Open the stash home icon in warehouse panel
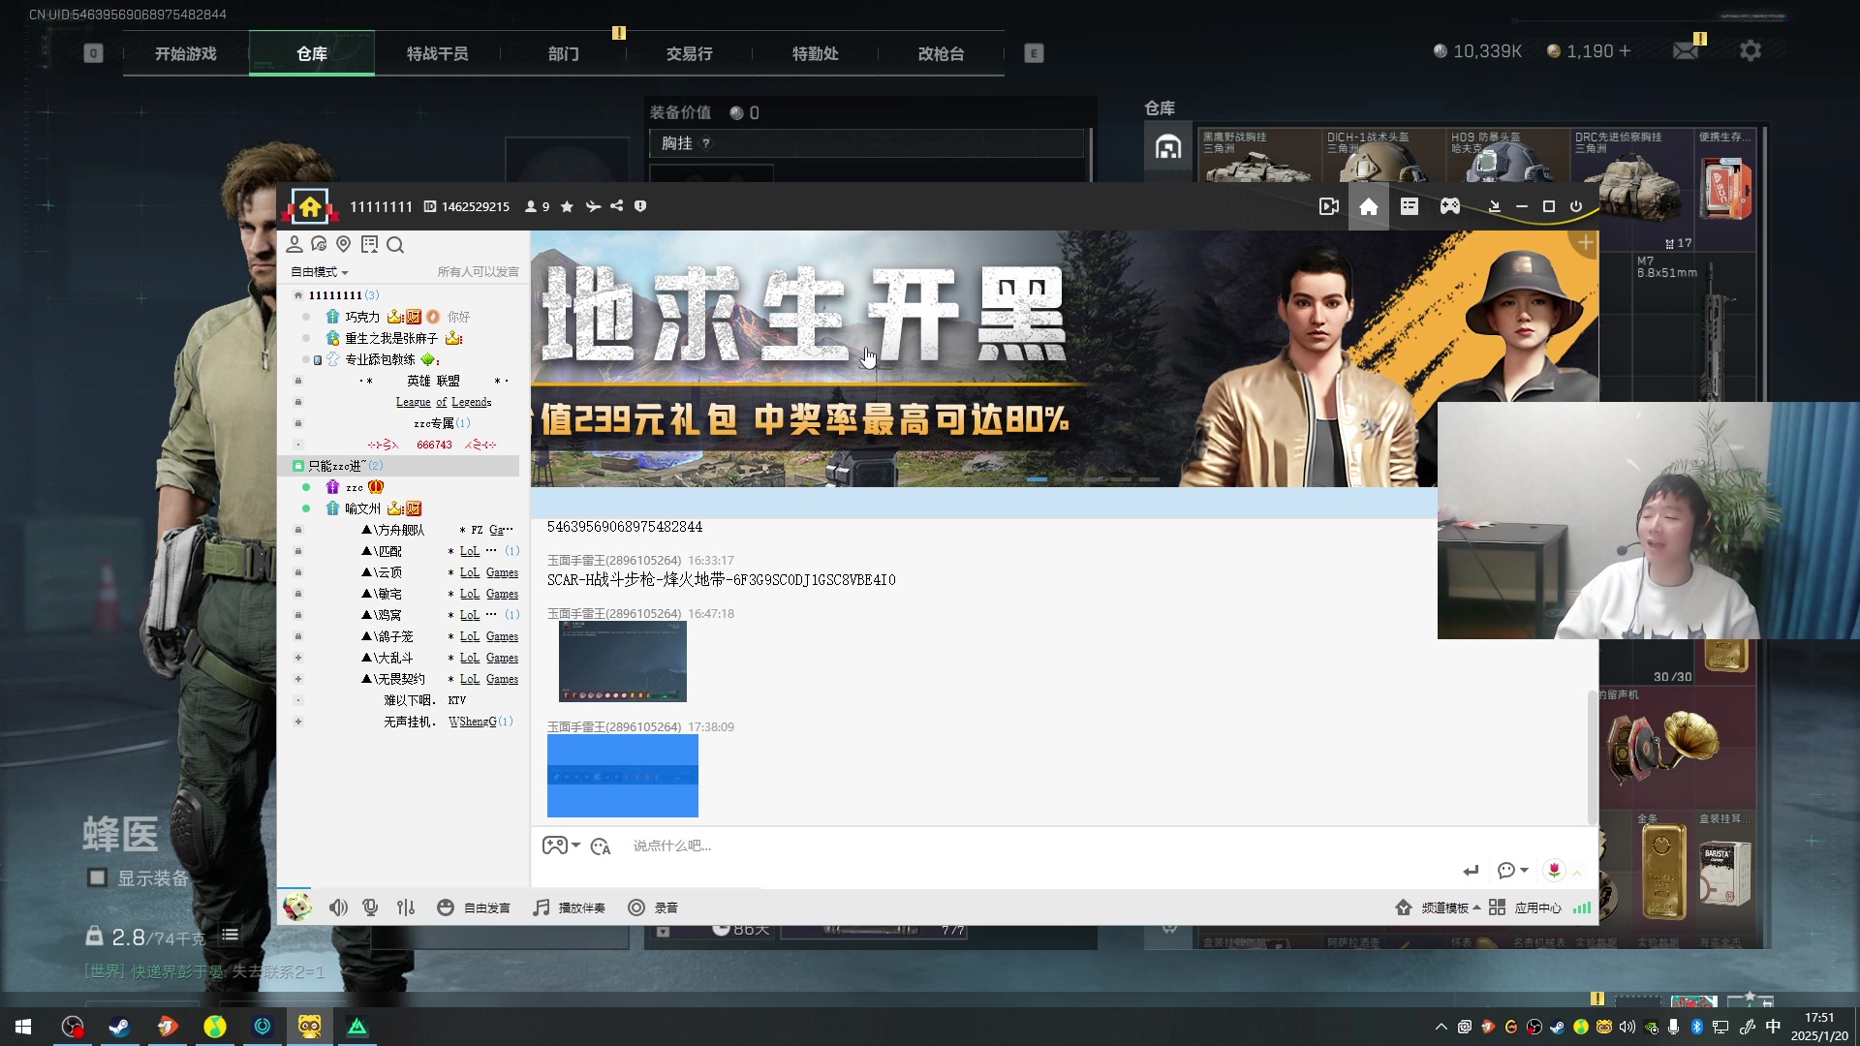 pyautogui.click(x=1168, y=147)
